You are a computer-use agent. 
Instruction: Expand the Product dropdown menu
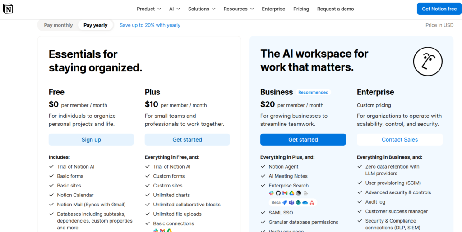tap(149, 9)
